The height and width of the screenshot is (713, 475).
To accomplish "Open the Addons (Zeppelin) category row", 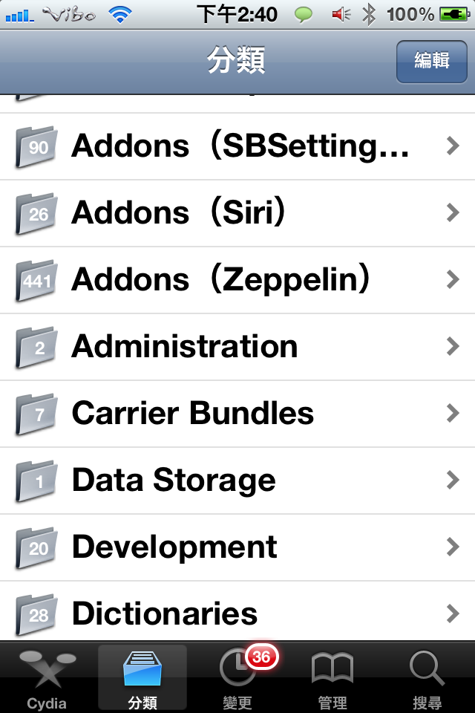I will tap(237, 280).
